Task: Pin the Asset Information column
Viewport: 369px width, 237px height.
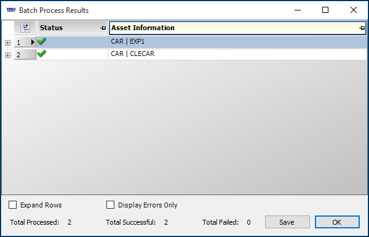Action: 362,28
